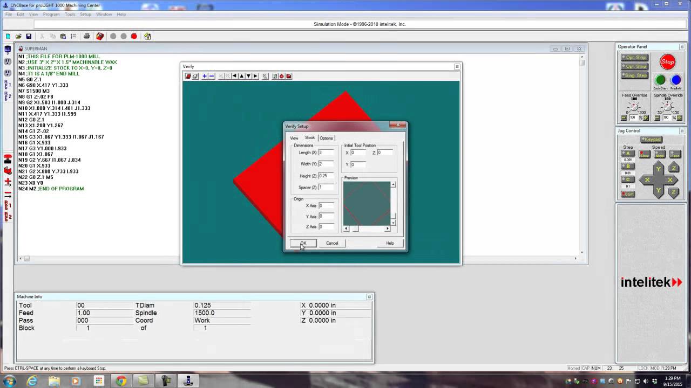Image resolution: width=691 pixels, height=388 pixels.
Task: Save the program with the floppy disk icon
Action: (29, 36)
